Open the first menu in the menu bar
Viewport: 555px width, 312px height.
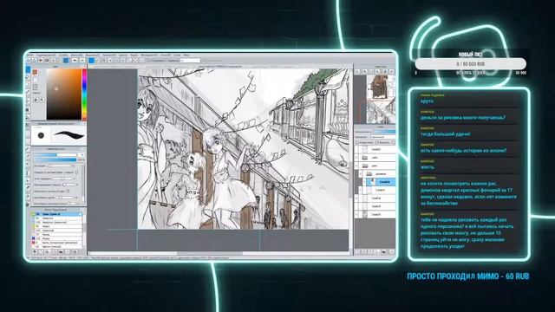tap(30, 55)
